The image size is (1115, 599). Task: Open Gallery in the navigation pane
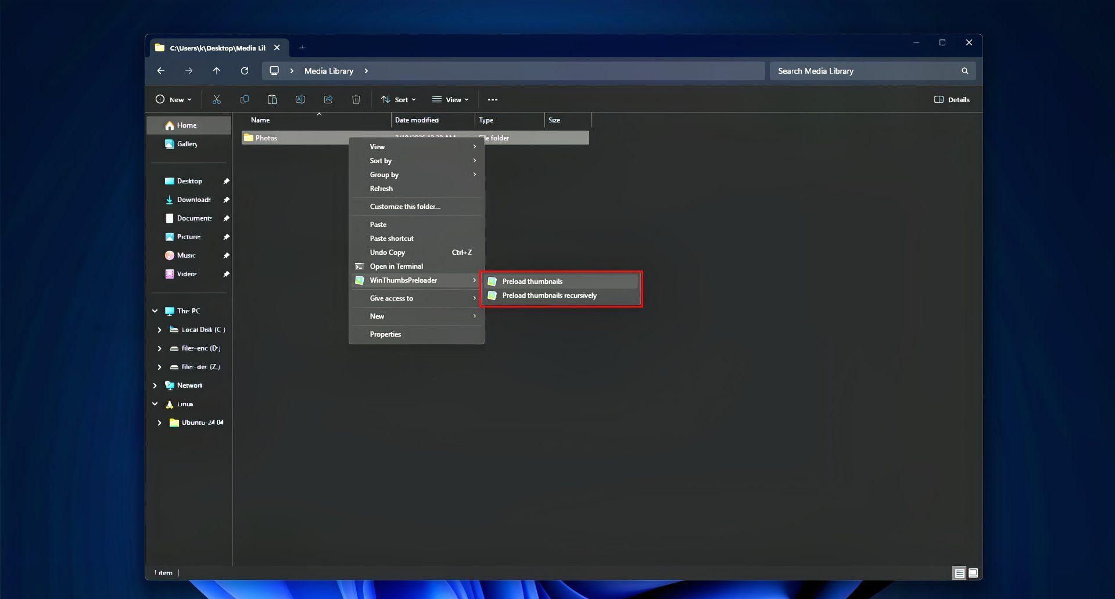pos(189,144)
